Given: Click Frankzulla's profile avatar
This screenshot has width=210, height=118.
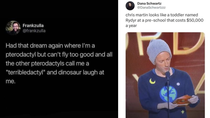Looking at the screenshot, I should (x=13, y=28).
